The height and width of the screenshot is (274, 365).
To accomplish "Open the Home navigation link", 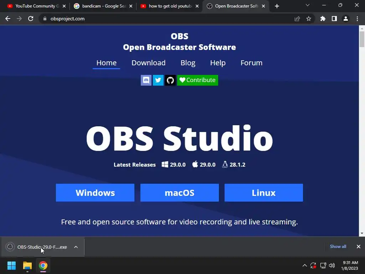I will 106,63.
